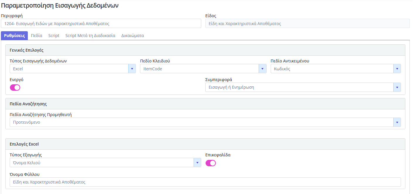Click the read-only Είδος field
Image resolution: width=413 pixels, height=194 pixels.
tap(307, 24)
